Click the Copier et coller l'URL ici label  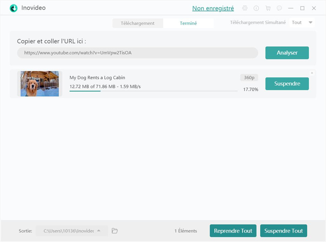click(x=52, y=41)
